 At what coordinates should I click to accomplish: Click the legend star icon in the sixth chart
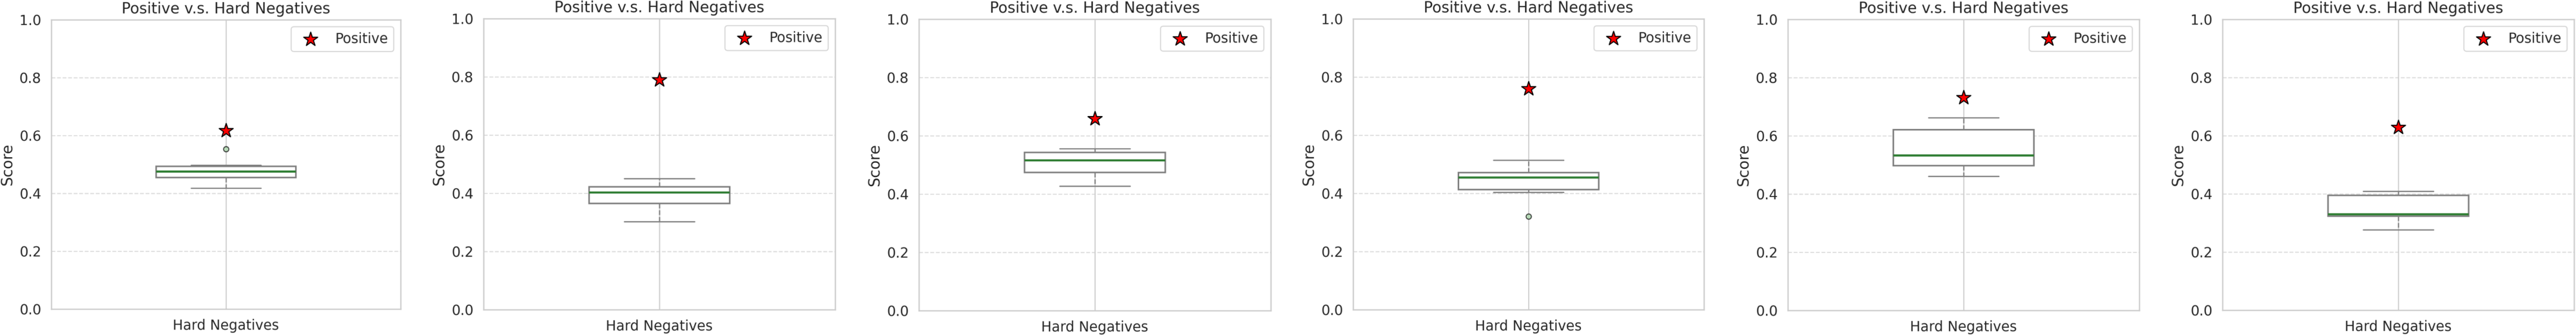coord(2483,39)
